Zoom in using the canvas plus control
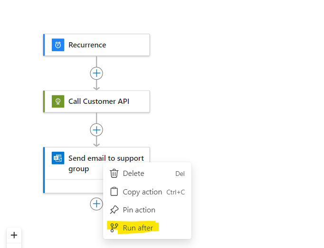Viewport: 324px width, 248px height. coord(14,235)
